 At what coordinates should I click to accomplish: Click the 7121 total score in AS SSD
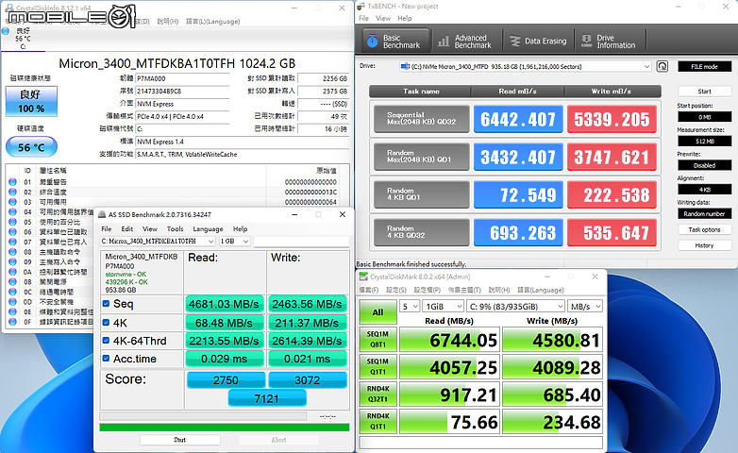[267, 398]
